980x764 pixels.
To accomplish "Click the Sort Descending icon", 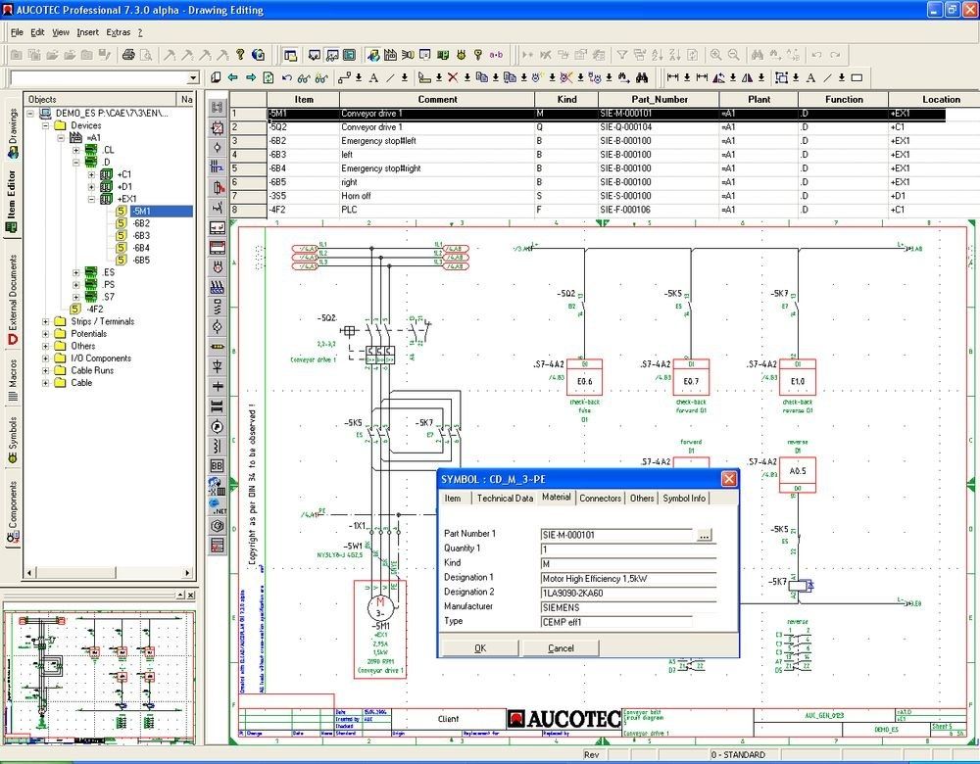I will tap(674, 55).
